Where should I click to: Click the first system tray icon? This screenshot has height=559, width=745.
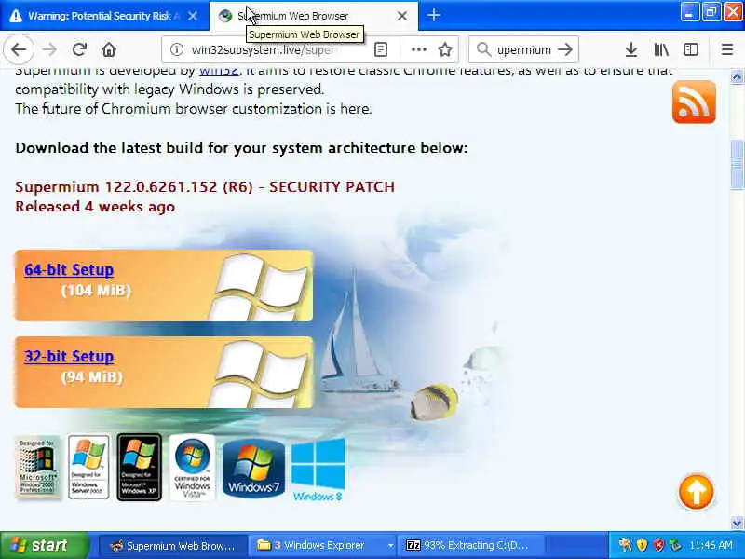[625, 545]
